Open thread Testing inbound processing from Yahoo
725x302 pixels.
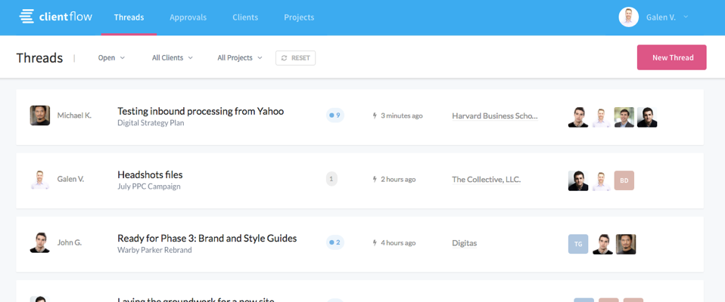[x=201, y=111]
